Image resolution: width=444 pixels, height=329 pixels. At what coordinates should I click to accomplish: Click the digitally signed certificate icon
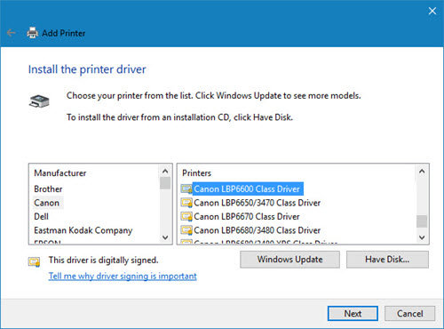[35, 261]
